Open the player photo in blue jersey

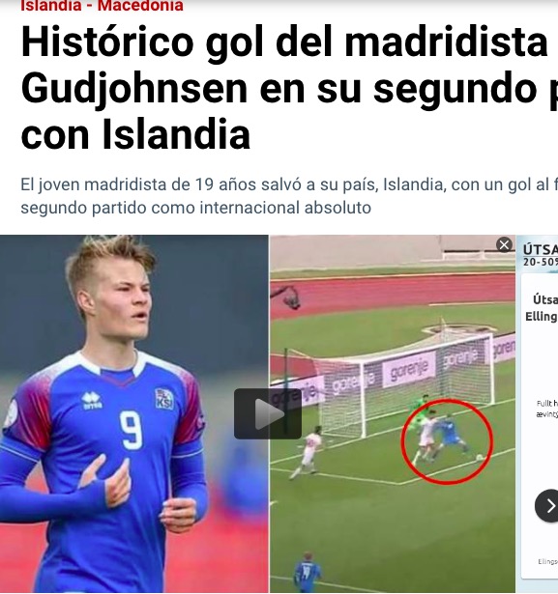click(x=133, y=413)
